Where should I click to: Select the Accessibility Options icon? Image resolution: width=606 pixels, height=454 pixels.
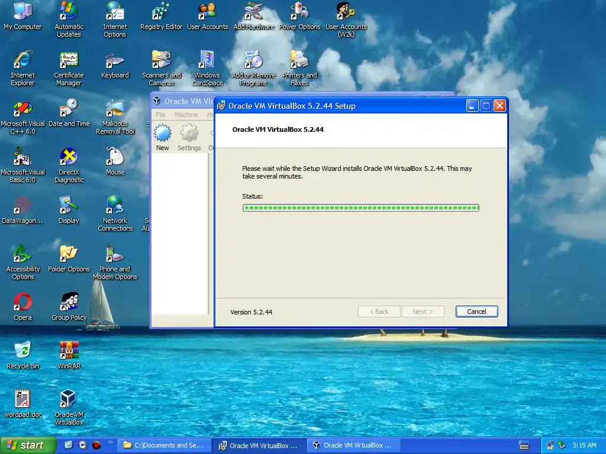click(22, 262)
